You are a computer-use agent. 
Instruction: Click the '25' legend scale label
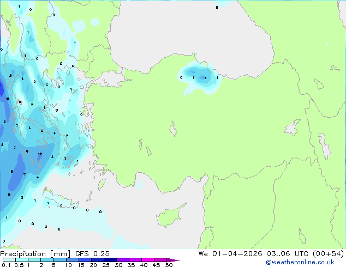pyautogui.click(x=106, y=265)
